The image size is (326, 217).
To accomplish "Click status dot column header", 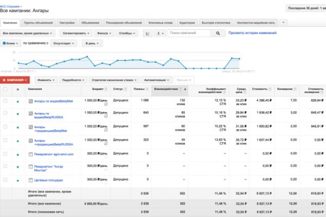I will [18, 90].
